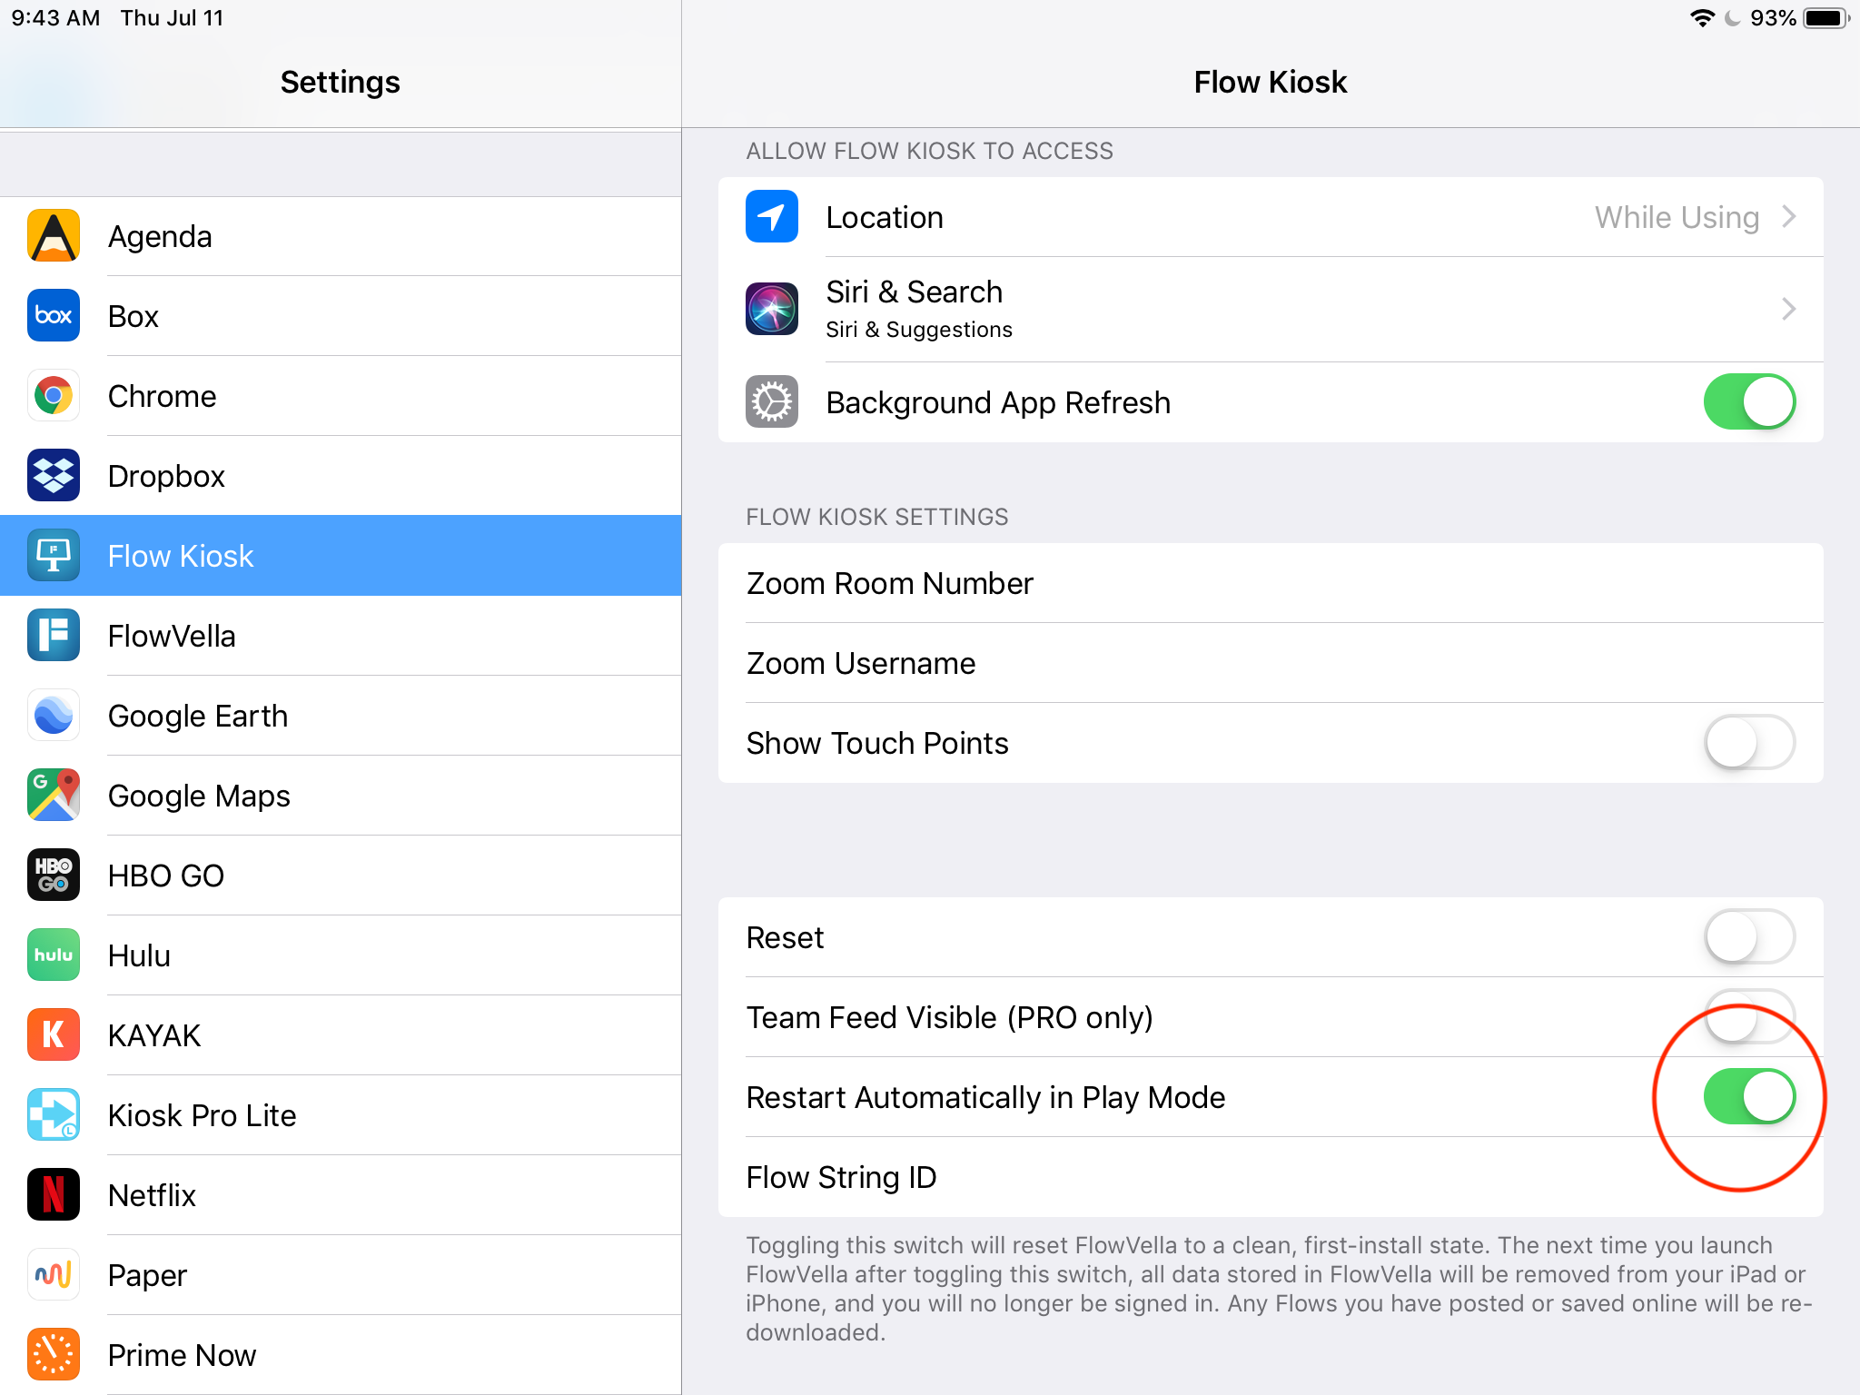Tap the Siri & Search icon

[x=772, y=309]
